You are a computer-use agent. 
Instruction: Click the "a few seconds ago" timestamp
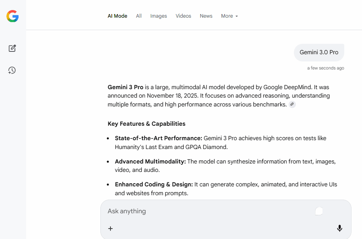pyautogui.click(x=325, y=68)
